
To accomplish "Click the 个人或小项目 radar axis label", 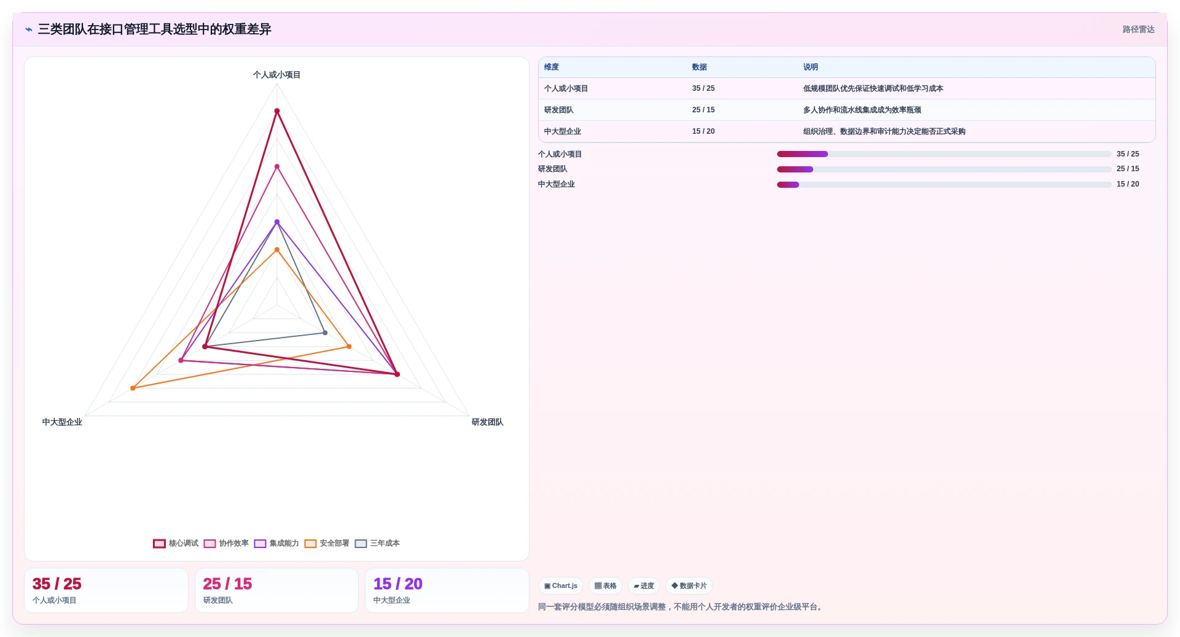I will (x=277, y=75).
